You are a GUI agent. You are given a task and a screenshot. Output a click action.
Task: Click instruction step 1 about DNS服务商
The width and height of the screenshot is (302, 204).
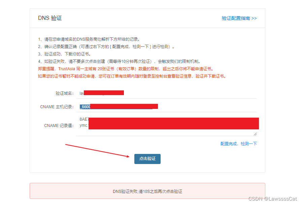click(x=89, y=39)
